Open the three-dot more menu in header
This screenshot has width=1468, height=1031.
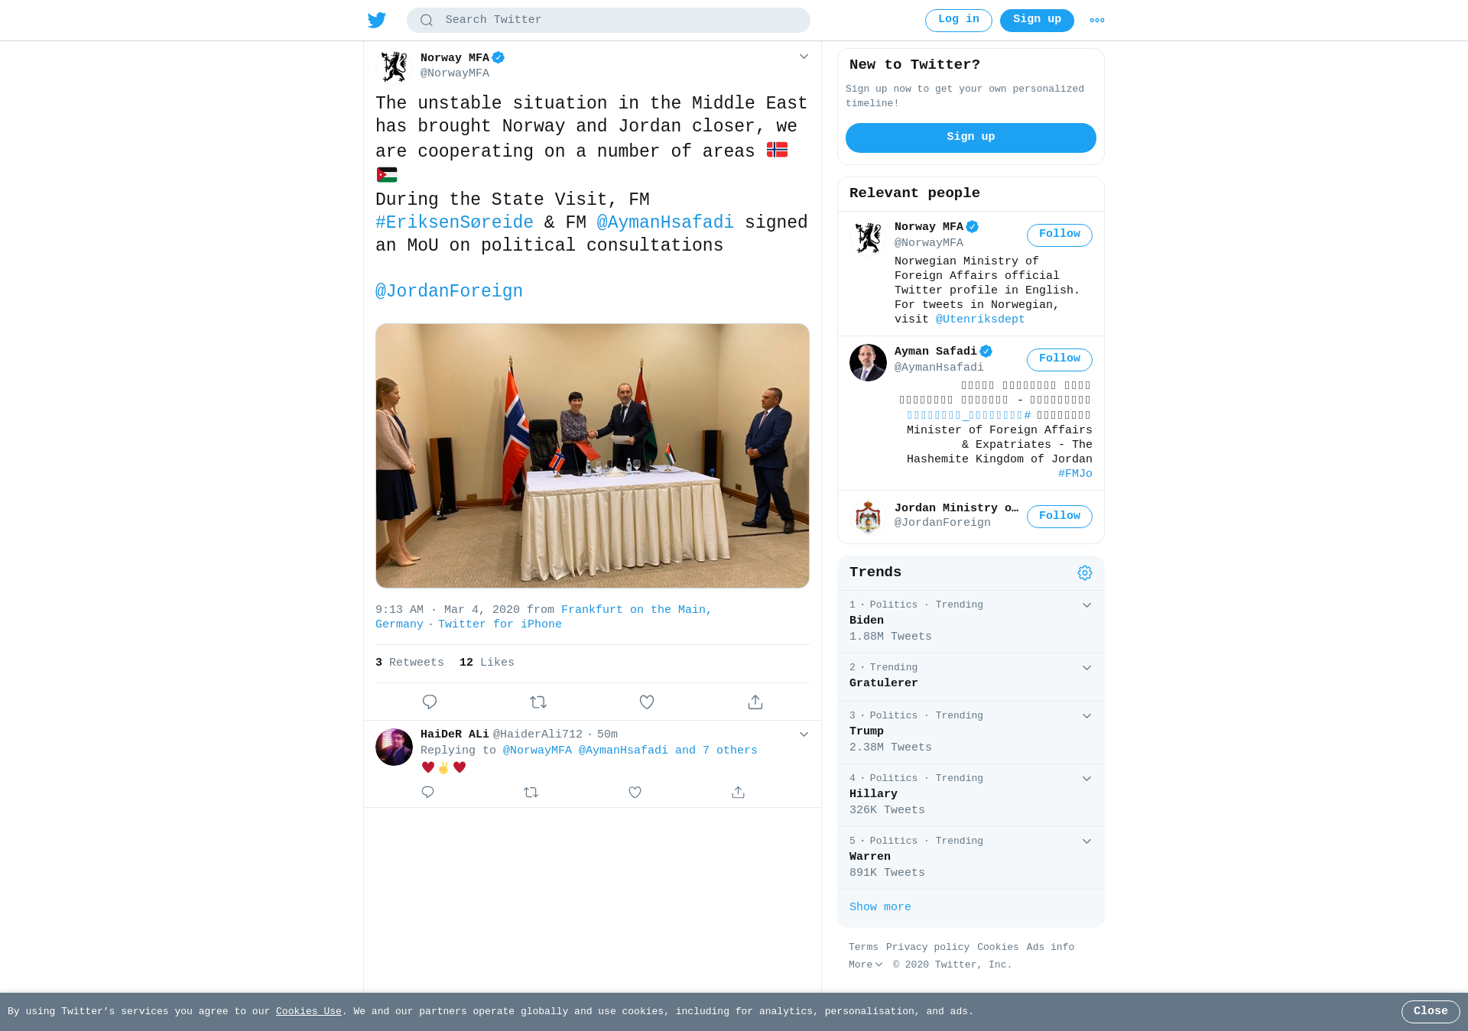(x=1096, y=21)
